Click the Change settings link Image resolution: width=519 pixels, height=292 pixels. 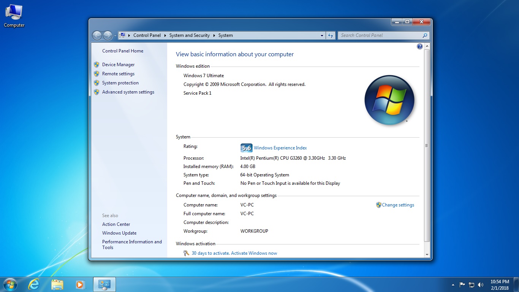(398, 205)
